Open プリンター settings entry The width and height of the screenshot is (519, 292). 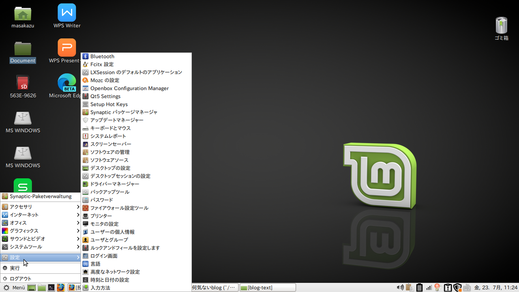(x=136, y=216)
